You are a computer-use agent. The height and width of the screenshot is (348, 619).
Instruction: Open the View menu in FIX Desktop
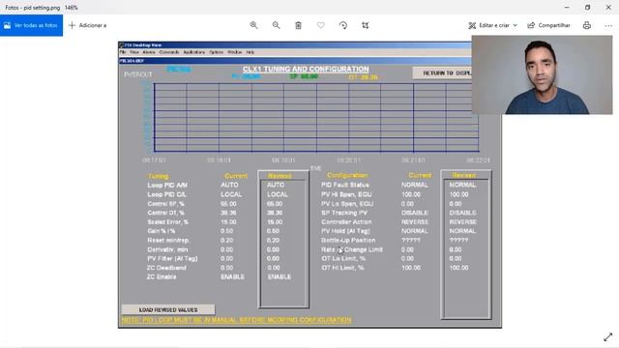(x=134, y=52)
